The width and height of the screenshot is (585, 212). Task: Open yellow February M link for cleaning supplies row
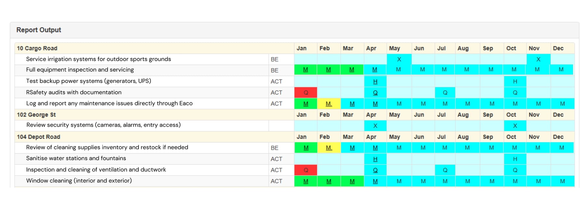coord(329,148)
